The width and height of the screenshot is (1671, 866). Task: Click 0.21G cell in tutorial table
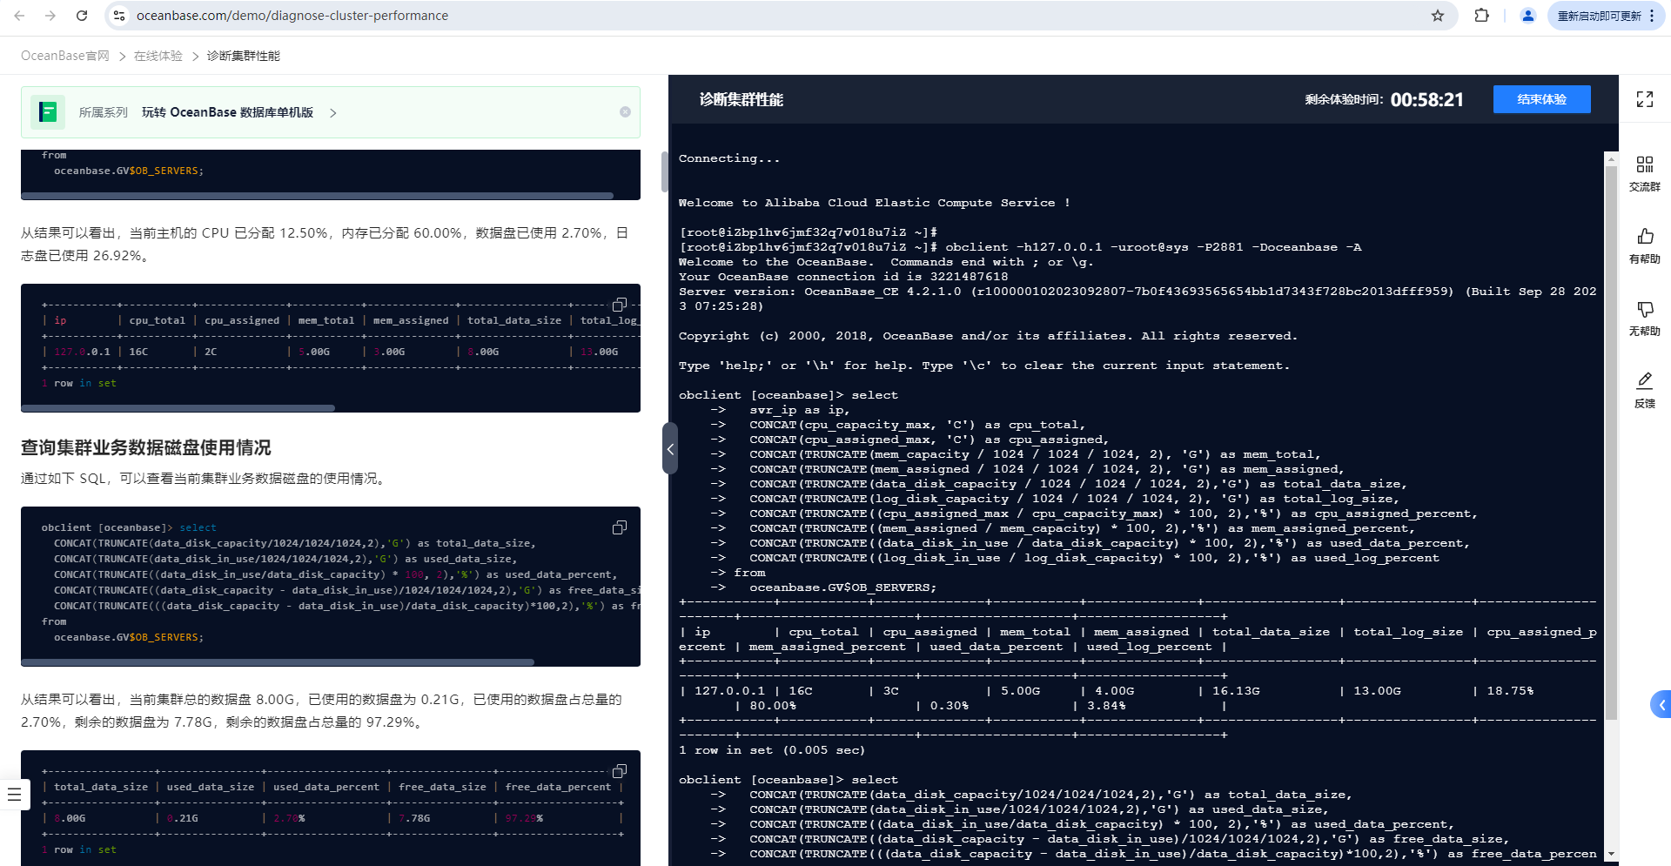click(x=183, y=818)
